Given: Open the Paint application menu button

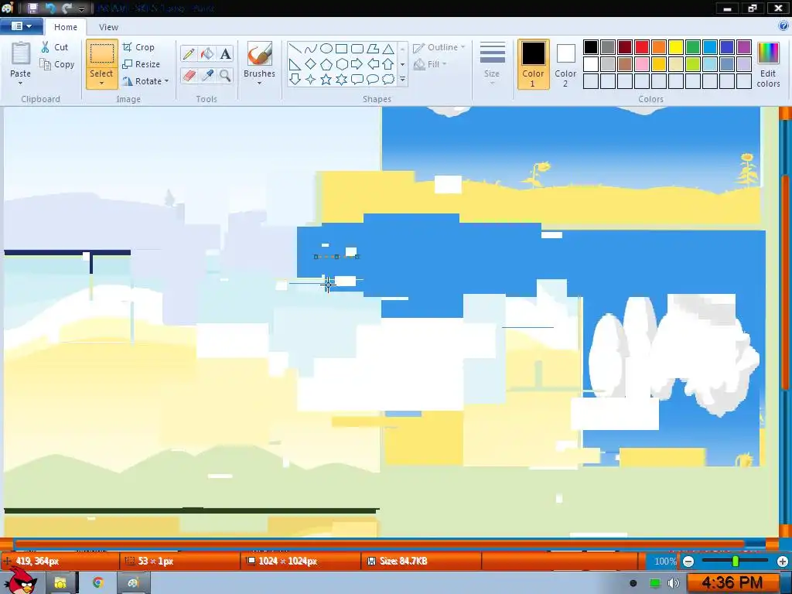Looking at the screenshot, I should [21, 26].
